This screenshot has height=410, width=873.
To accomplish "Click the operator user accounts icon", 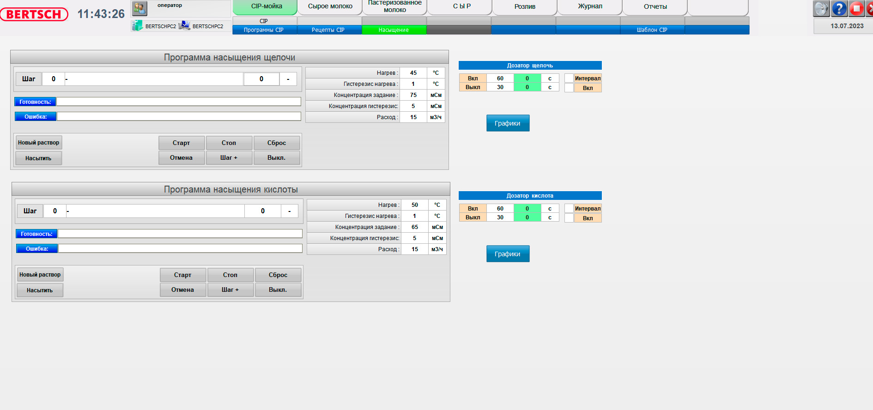I will pyautogui.click(x=139, y=8).
